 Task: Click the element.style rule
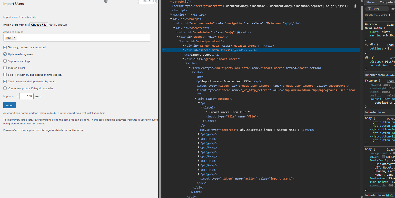pyautogui.click(x=378, y=15)
